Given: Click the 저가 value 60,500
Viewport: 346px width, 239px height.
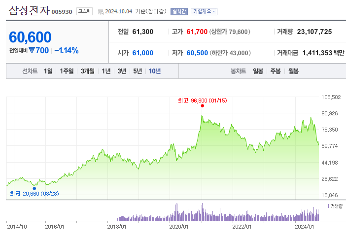Looking at the screenshot, I should [x=197, y=53].
